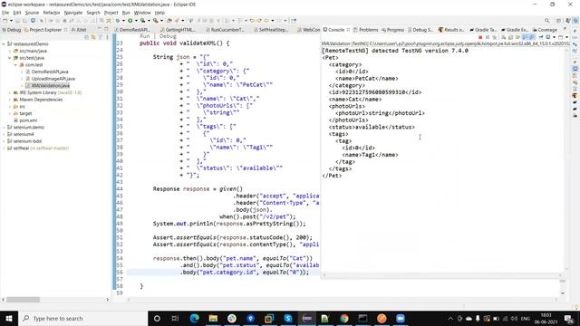Collapse the restassuredDemo project node
Viewport: 580px width, 326px height.
(x=4, y=44)
